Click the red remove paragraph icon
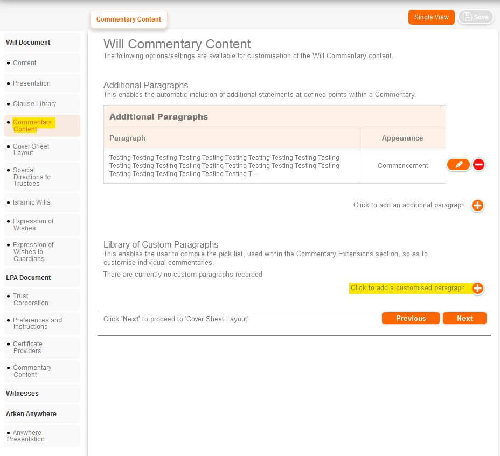Image resolution: width=500 pixels, height=456 pixels. (x=478, y=165)
